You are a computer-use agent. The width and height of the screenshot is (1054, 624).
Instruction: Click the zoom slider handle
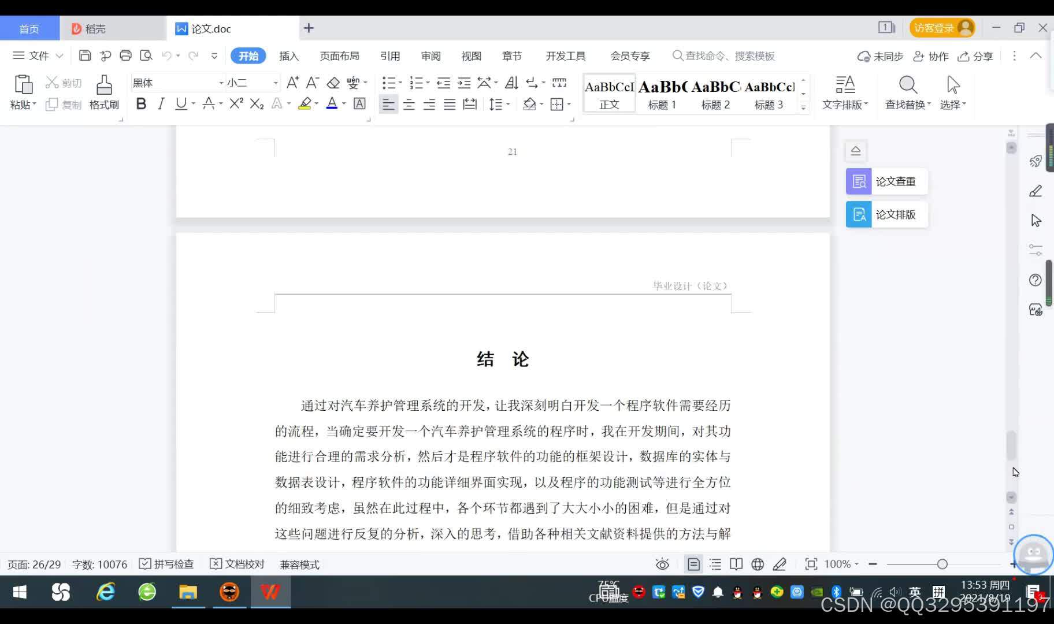click(x=942, y=564)
